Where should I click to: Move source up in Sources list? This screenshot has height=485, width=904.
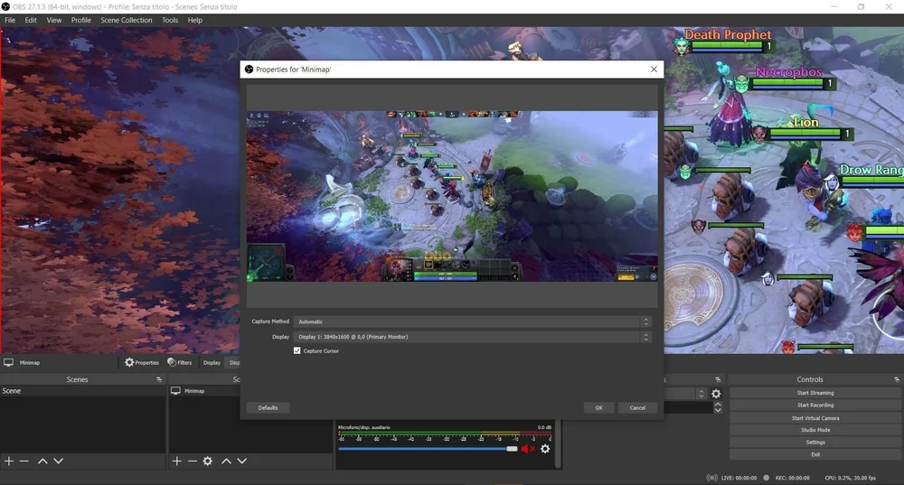click(227, 461)
